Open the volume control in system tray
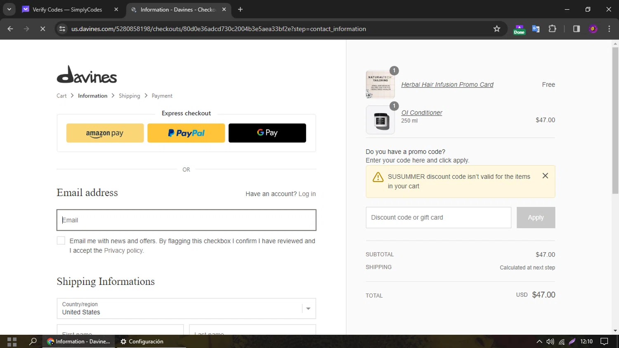 (550, 341)
